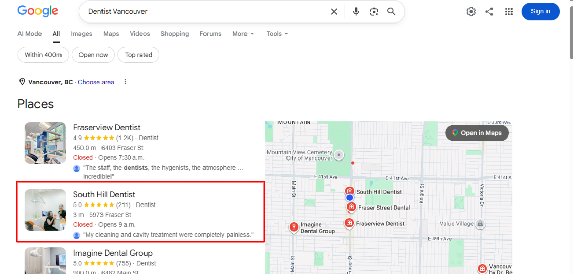573x274 pixels.
Task: Clear the search box with X icon
Action: pyautogui.click(x=334, y=12)
